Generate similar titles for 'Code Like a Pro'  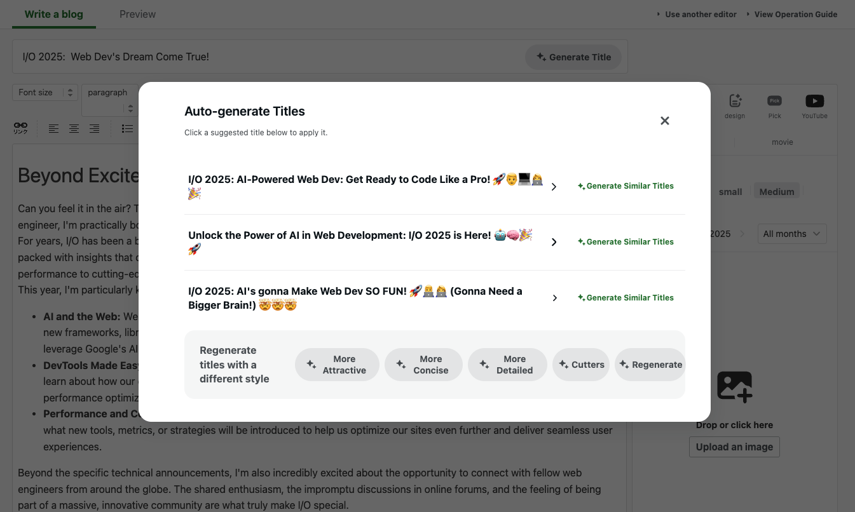click(x=626, y=186)
